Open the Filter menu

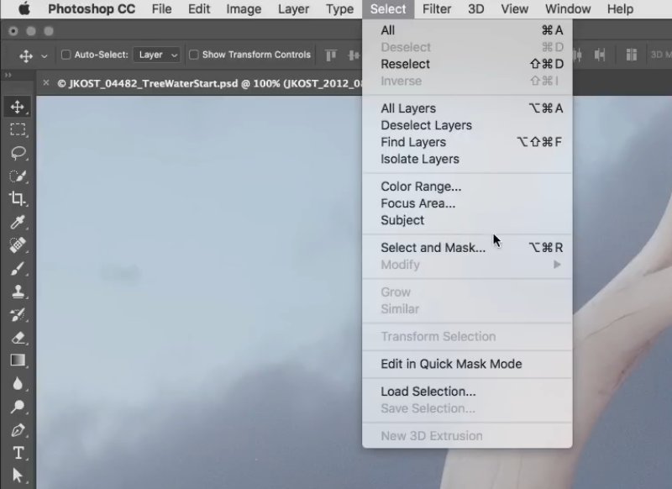[x=437, y=9]
